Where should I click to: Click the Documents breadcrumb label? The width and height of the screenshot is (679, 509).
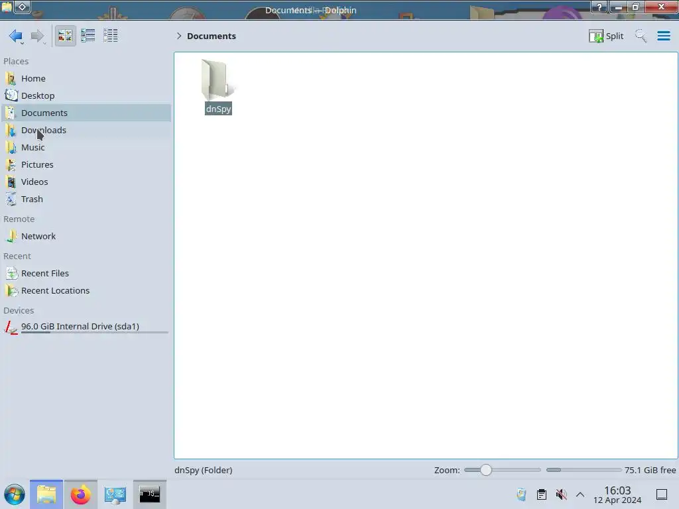[212, 36]
